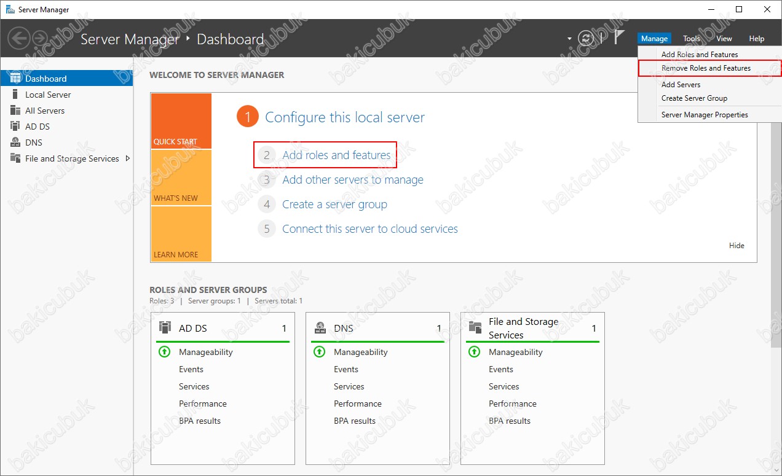Click Add other servers to manage
The width and height of the screenshot is (782, 476).
pos(353,180)
